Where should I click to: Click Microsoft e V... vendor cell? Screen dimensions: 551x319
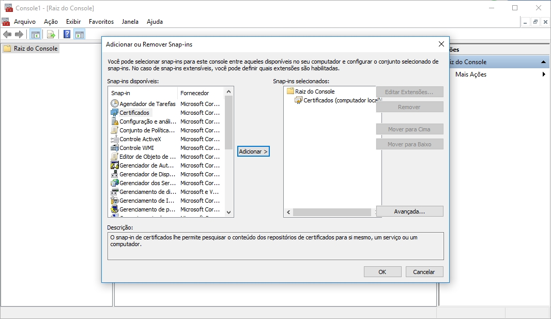click(200, 192)
